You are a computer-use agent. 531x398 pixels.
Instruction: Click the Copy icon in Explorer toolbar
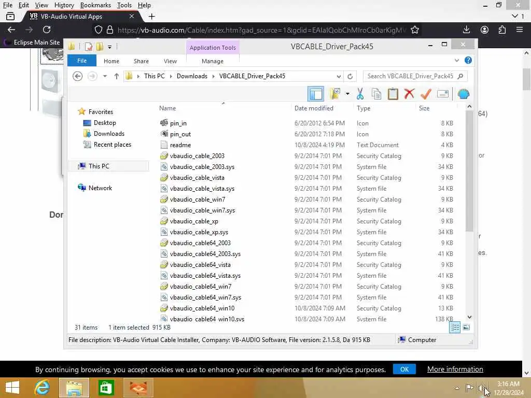click(x=376, y=94)
